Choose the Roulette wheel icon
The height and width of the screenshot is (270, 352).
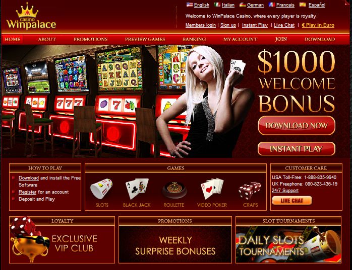pyautogui.click(x=174, y=190)
